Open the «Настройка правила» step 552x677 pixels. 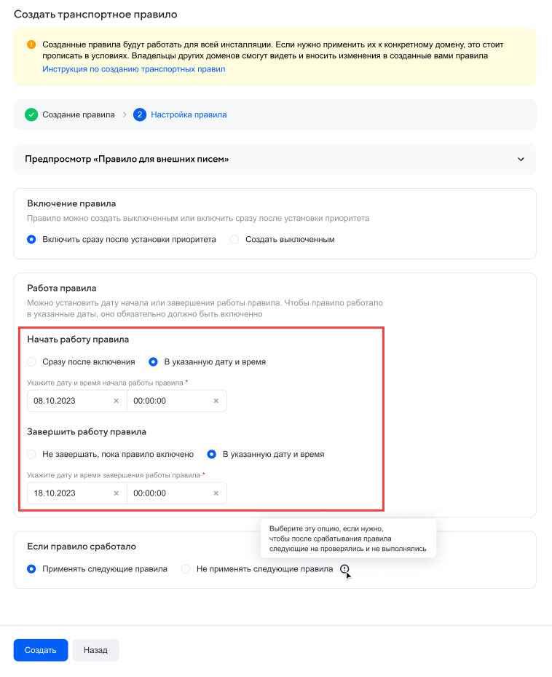[x=188, y=114]
